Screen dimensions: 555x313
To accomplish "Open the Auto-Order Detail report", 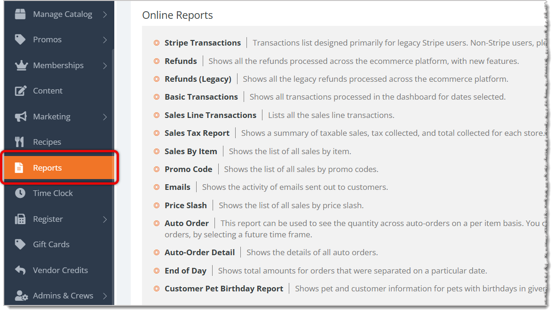I will pyautogui.click(x=199, y=252).
